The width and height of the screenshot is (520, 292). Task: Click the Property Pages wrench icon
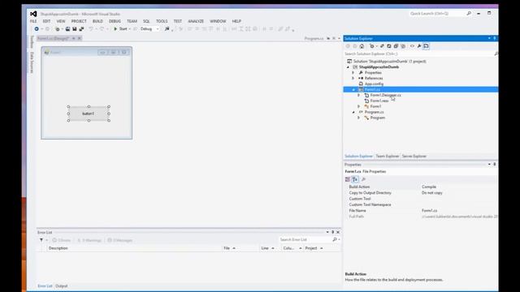tap(363, 179)
